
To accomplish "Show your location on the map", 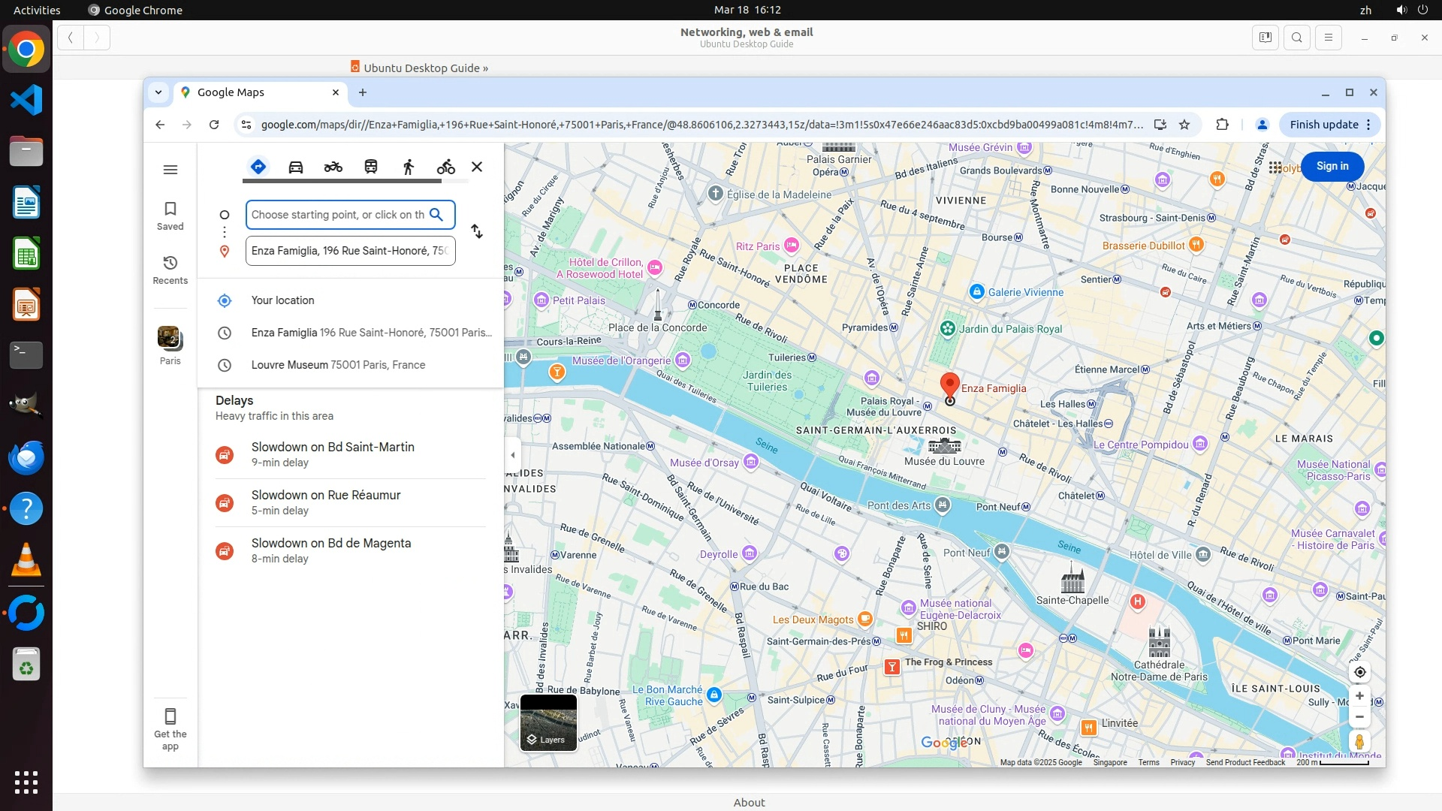I will pos(1359,672).
